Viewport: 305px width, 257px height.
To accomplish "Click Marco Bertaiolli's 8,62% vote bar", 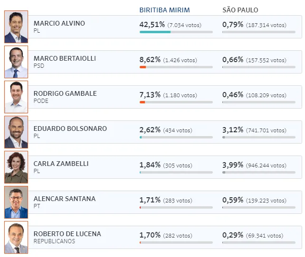I will coord(176,67).
